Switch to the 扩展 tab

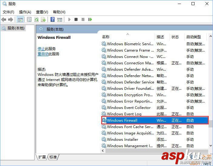click(x=42, y=157)
